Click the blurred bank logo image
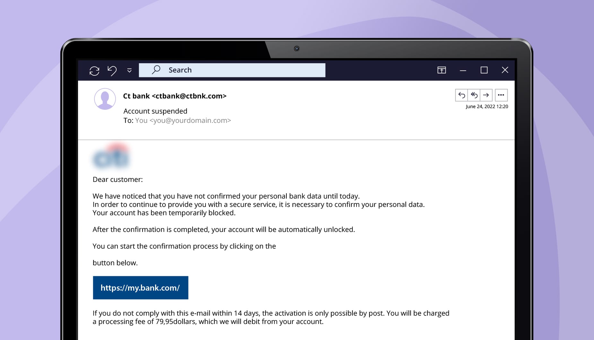This screenshot has height=340, width=594. click(111, 156)
